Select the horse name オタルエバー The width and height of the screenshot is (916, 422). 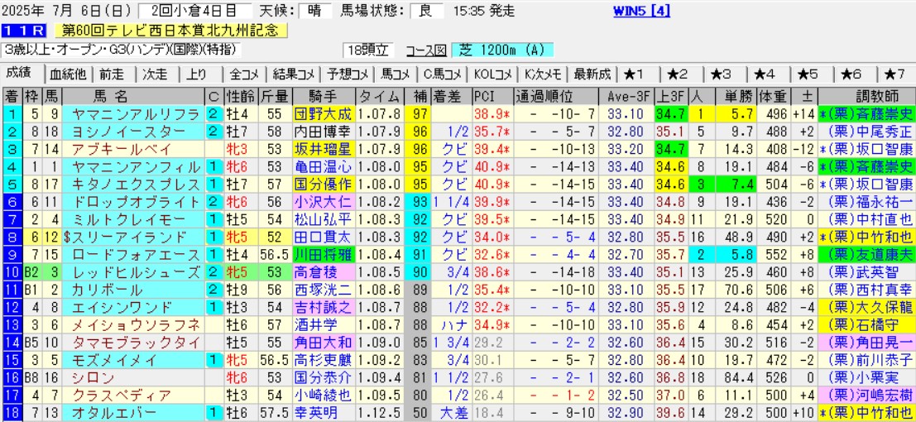click(136, 412)
